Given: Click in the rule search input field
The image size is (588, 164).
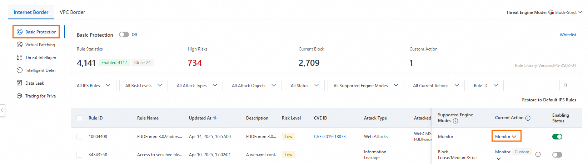Looking at the screenshot, I should pos(532,85).
